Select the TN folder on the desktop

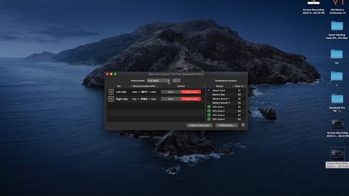coord(336,54)
